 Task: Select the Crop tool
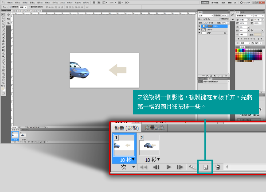tap(3, 27)
